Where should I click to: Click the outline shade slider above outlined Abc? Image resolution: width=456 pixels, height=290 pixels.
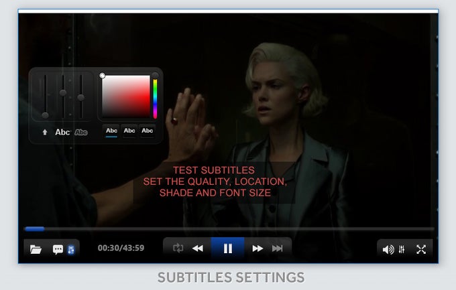point(81,96)
